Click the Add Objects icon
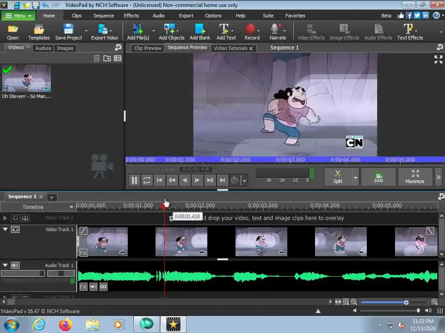This screenshot has width=445, height=333. click(x=171, y=32)
